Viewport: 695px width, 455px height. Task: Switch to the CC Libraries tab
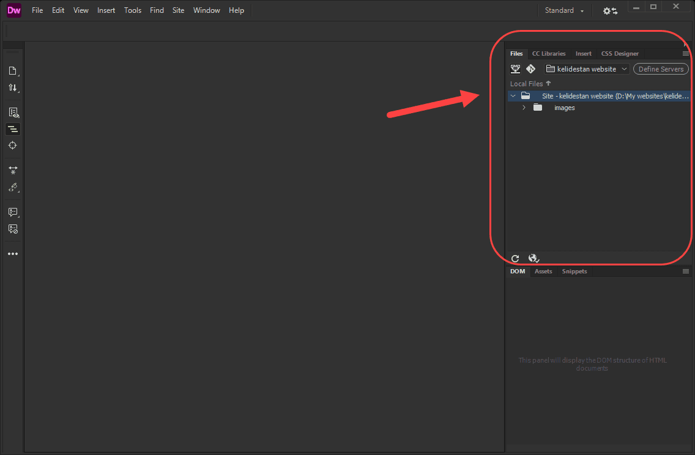point(549,54)
